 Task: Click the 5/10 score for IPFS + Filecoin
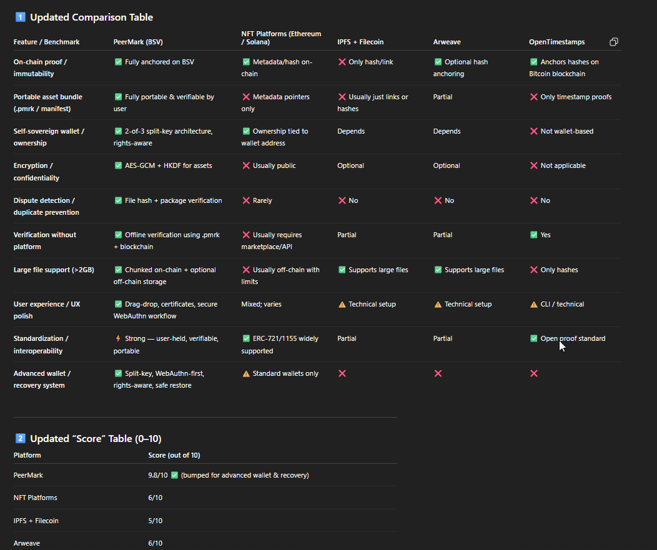tap(155, 521)
